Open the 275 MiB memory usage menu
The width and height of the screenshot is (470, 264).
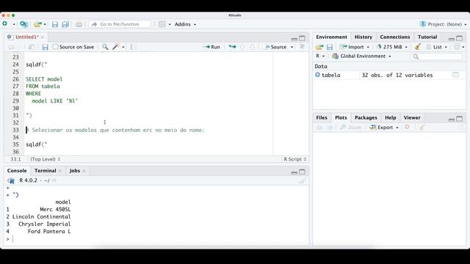coord(392,47)
